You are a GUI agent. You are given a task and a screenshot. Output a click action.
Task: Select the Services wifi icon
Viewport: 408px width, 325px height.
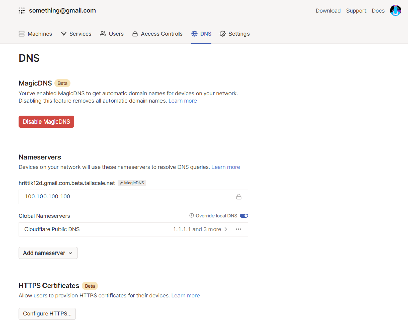click(63, 34)
